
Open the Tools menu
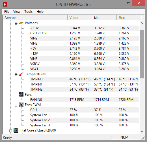pyautogui.click(x=28, y=12)
